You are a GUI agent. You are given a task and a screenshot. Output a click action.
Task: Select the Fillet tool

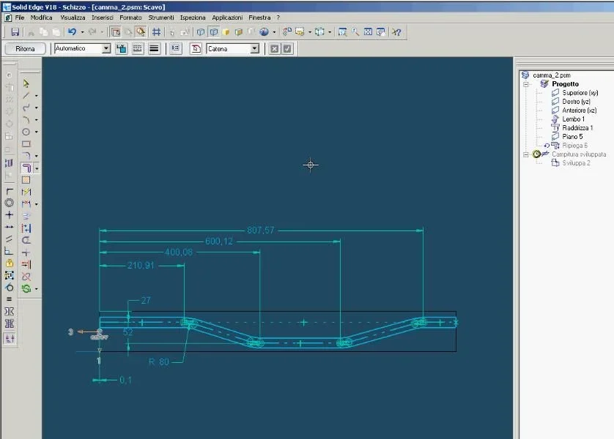click(26, 156)
